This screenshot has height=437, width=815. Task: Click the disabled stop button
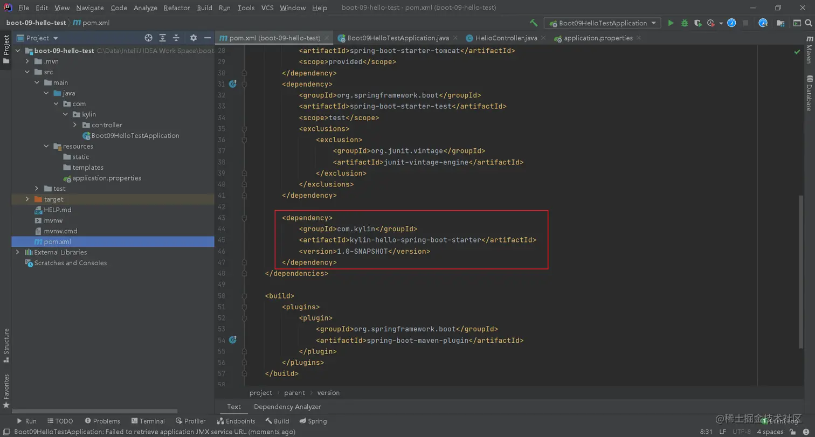[745, 23]
